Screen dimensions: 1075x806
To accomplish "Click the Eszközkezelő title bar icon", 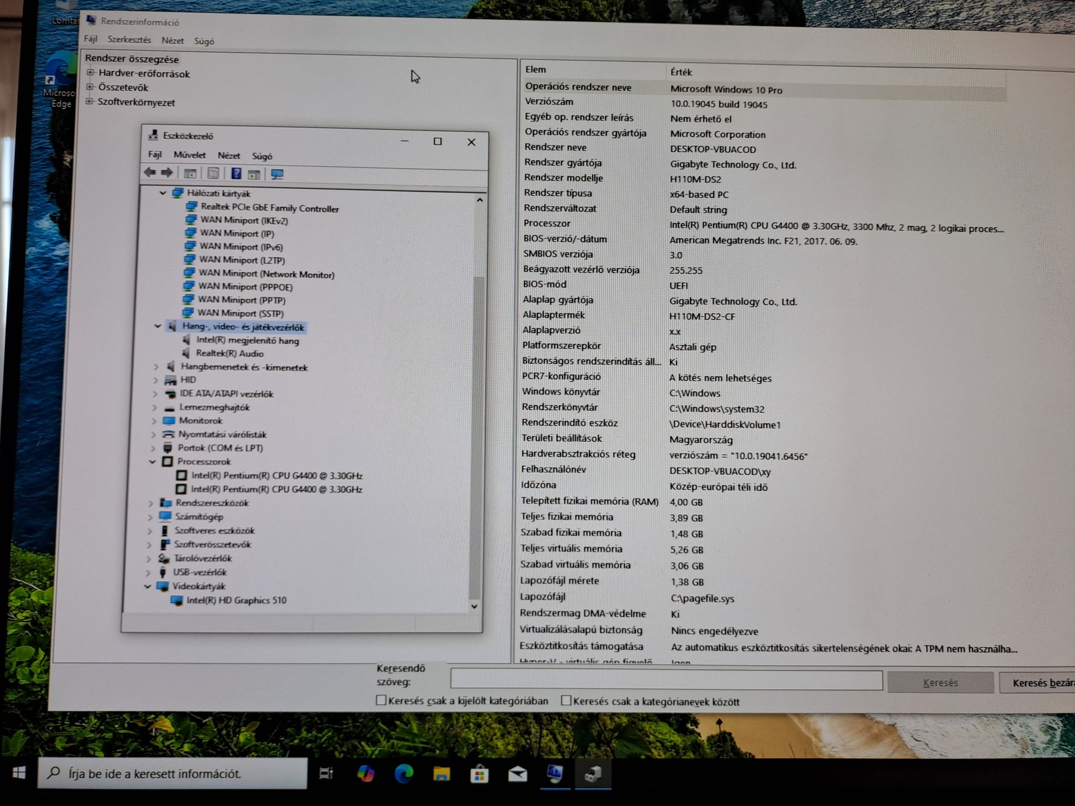I will point(153,135).
